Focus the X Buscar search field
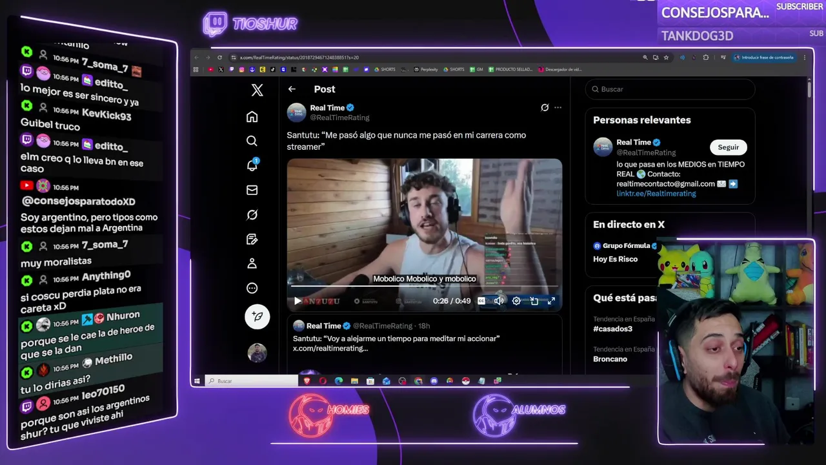This screenshot has width=826, height=465. (x=670, y=89)
